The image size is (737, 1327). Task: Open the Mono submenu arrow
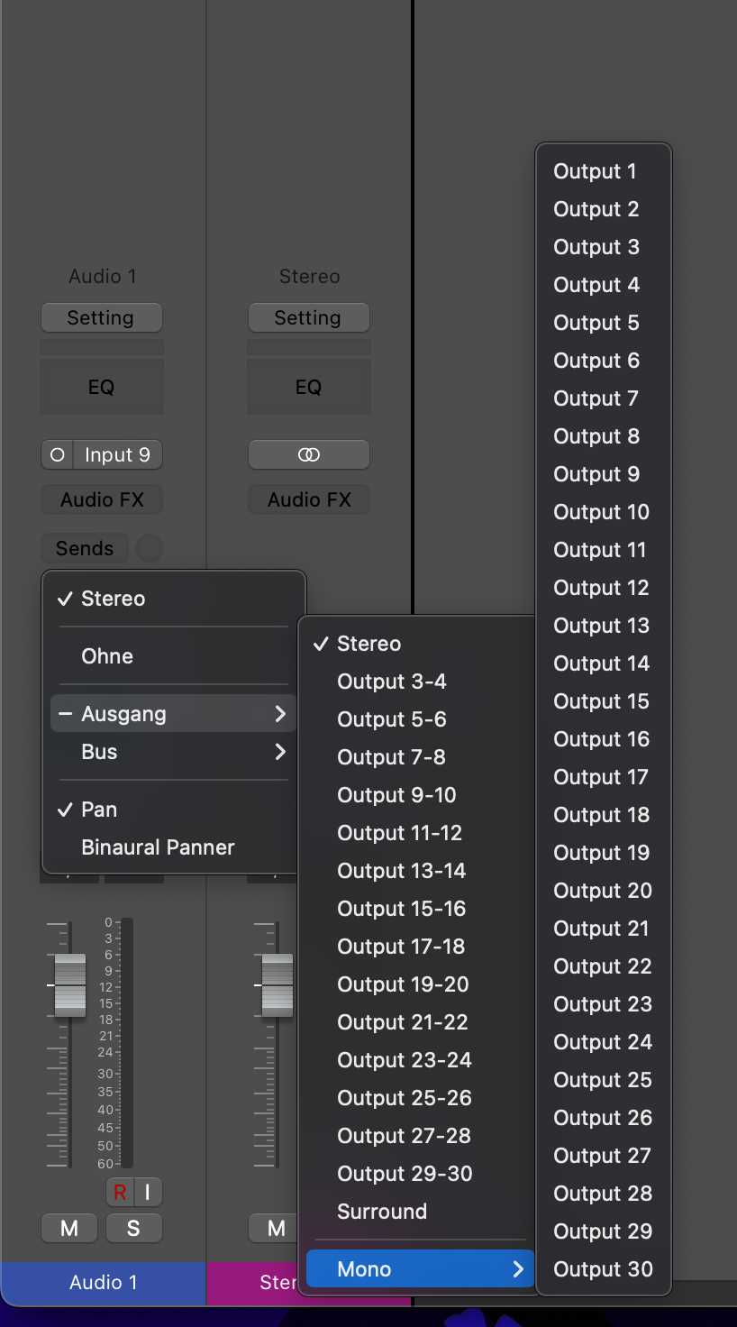point(517,1269)
